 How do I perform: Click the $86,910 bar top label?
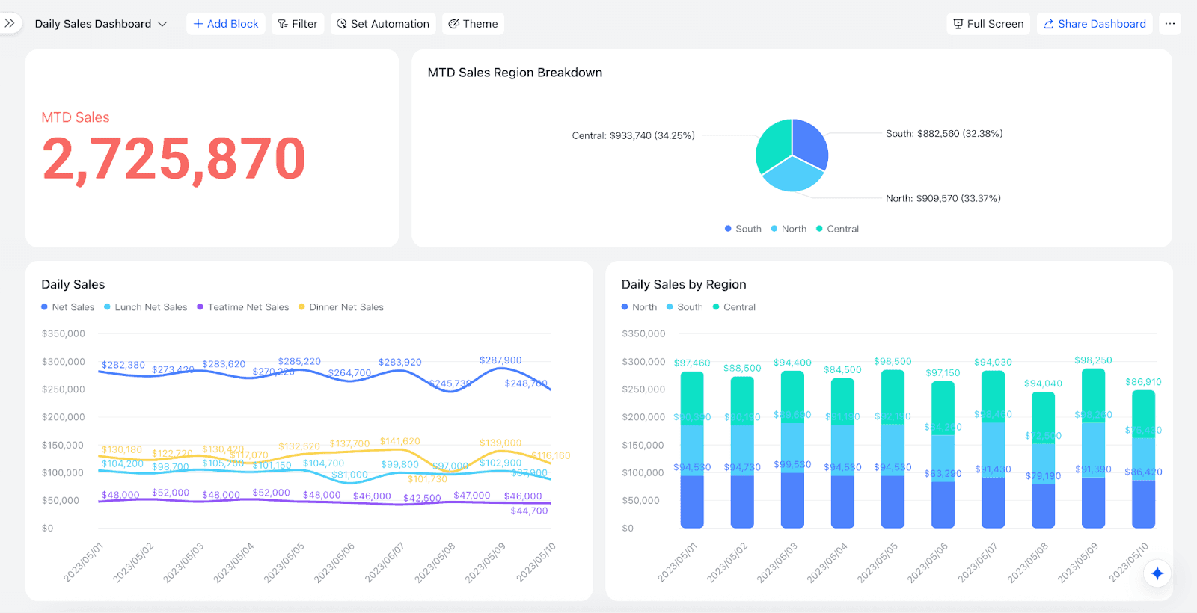(1143, 381)
